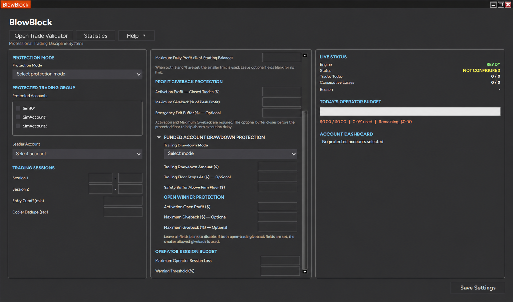Open the Leader Account dropdown
Screen dimensions: 513x302
click(77, 154)
